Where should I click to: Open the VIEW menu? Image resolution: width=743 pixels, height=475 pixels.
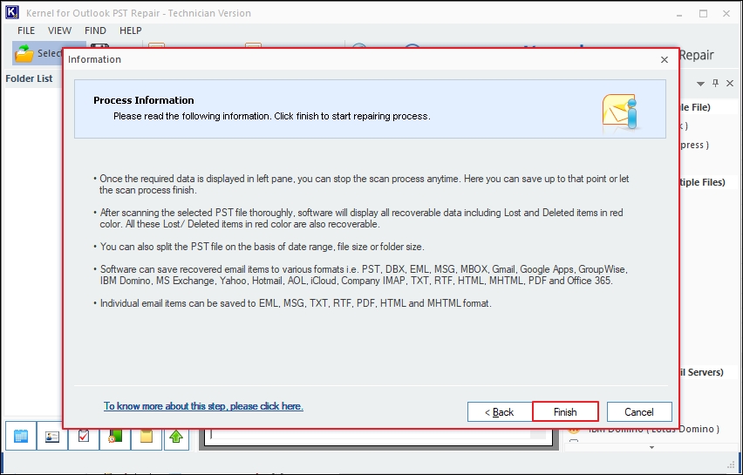click(x=59, y=31)
